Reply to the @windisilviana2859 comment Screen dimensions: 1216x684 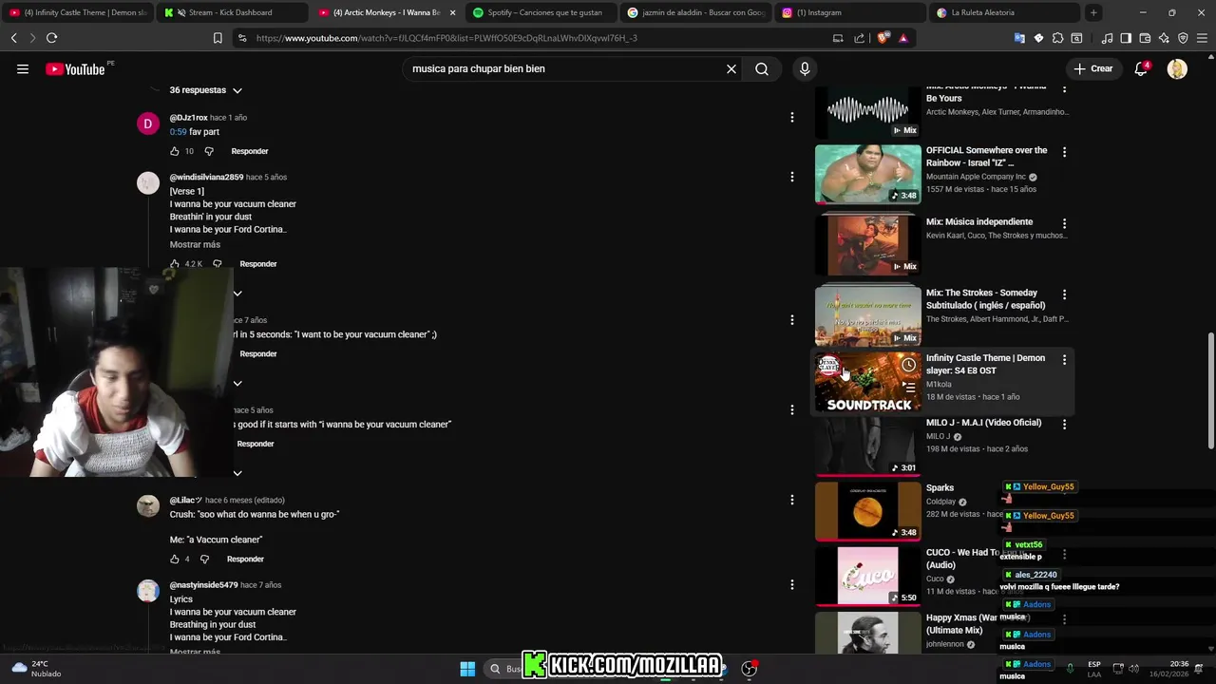tap(258, 264)
